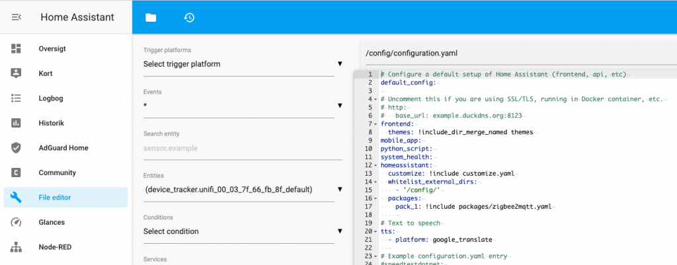Open the Events dropdown showing asterisk

[243, 106]
